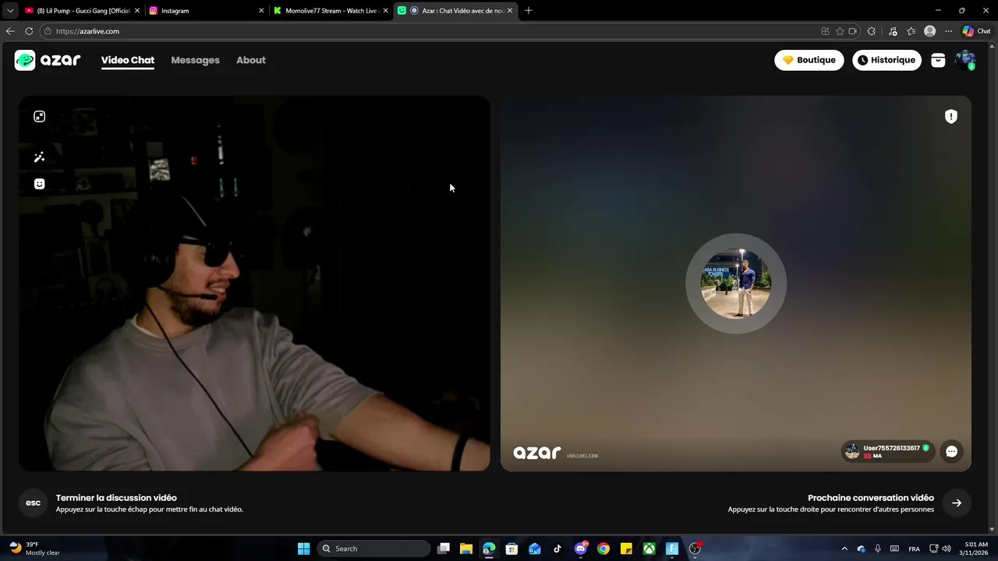The width and height of the screenshot is (998, 561).
Task: Click the esc end chat button
Action: (34, 503)
